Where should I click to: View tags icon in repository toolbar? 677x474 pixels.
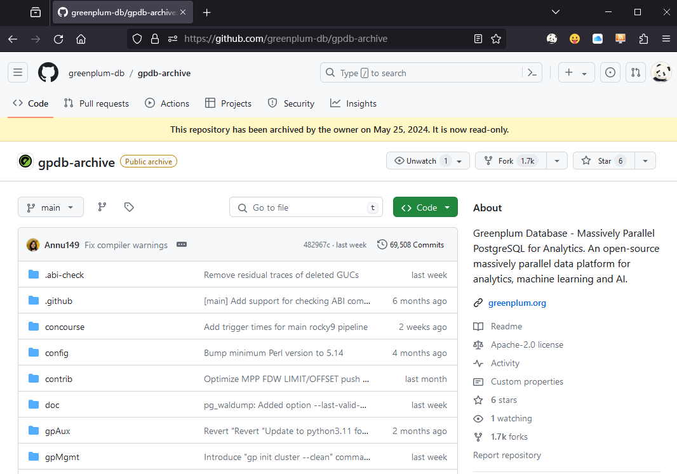click(129, 207)
